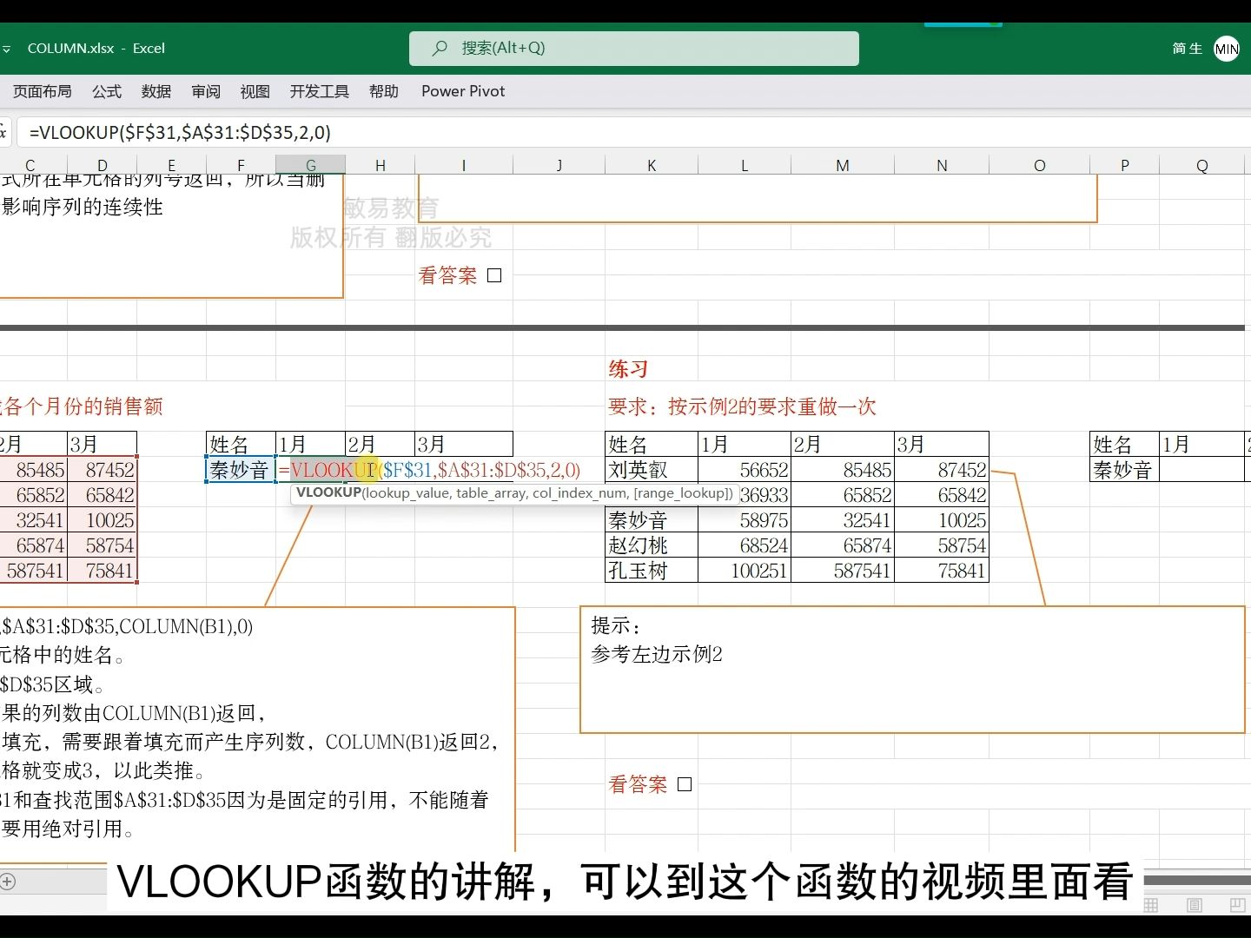This screenshot has height=938, width=1251.
Task: Open Page Break Preview from status bar
Action: click(1238, 904)
